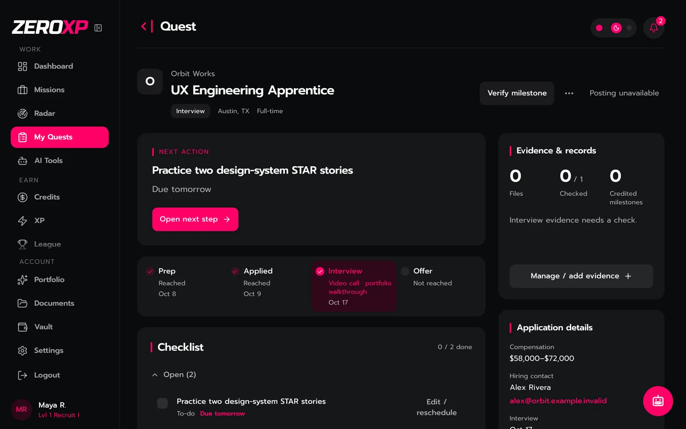The image size is (686, 429).
Task: Click the Posting unavailable text
Action: [624, 93]
